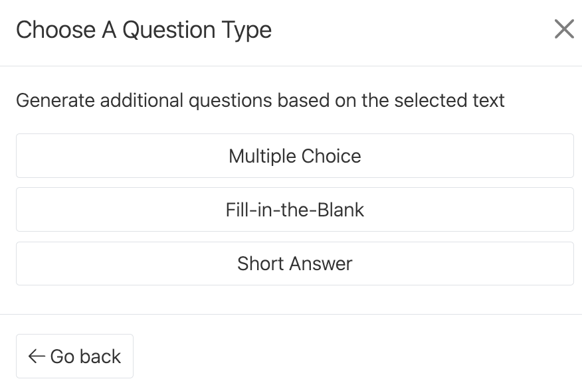This screenshot has width=582, height=389.
Task: Dismiss the dialog with the X icon
Action: pyautogui.click(x=563, y=30)
